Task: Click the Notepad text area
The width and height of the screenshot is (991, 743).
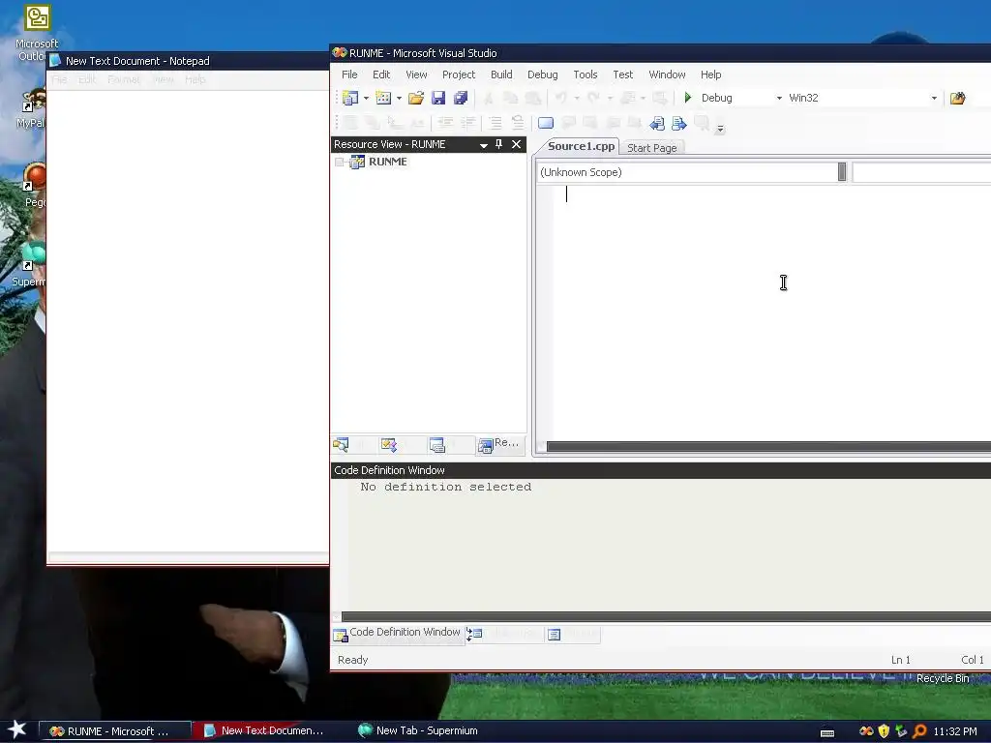Action: click(x=188, y=321)
